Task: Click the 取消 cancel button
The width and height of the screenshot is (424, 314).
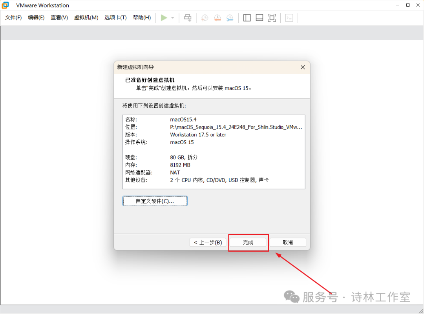Action: pyautogui.click(x=288, y=242)
